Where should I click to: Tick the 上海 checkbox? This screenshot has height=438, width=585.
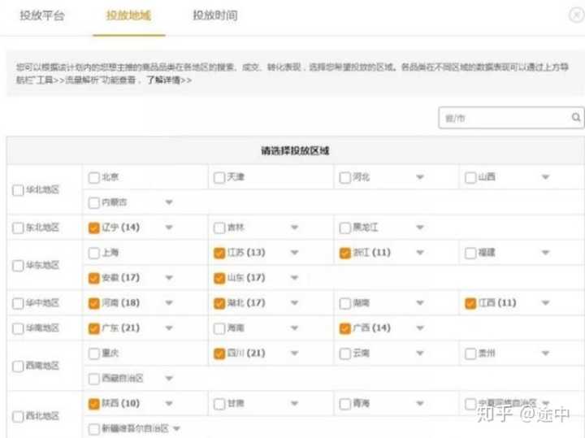tap(94, 253)
